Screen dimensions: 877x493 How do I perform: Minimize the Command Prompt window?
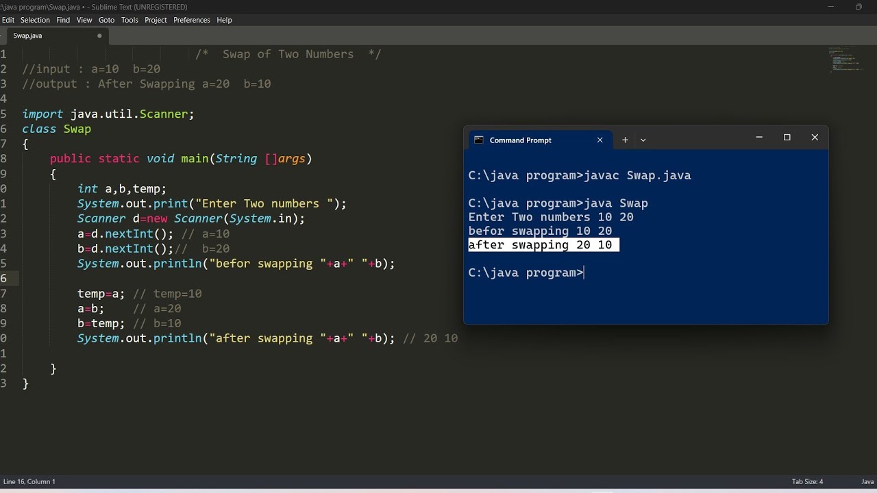(759, 138)
